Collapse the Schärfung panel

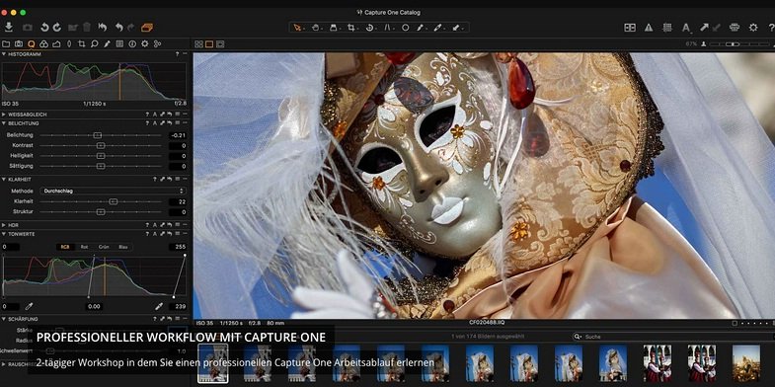click(x=4, y=319)
